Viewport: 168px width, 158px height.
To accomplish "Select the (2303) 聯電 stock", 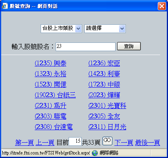I will [50, 116].
